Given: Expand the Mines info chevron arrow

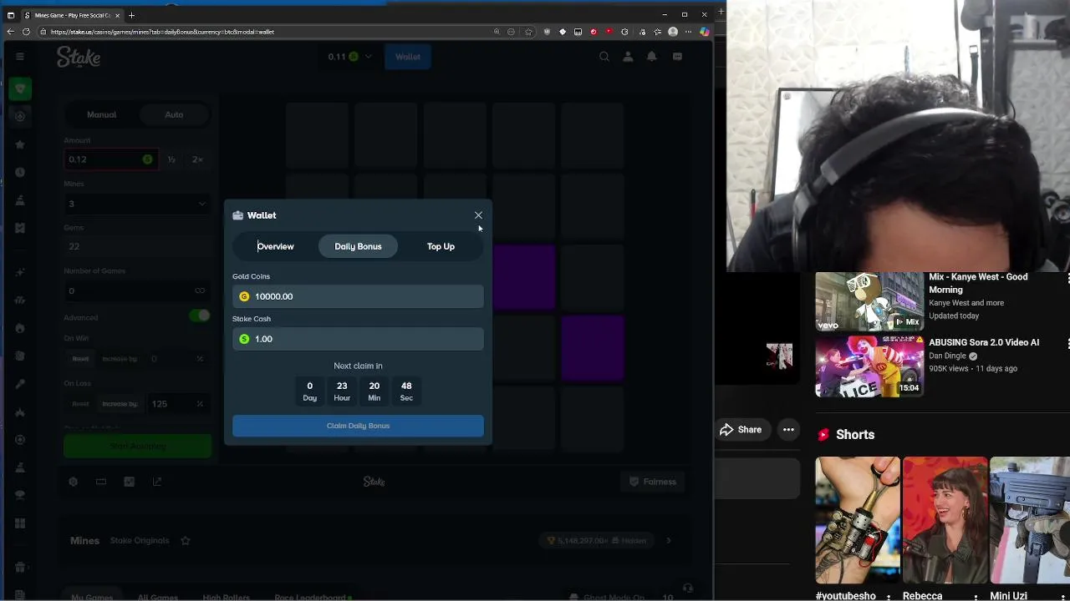Looking at the screenshot, I should (x=668, y=541).
